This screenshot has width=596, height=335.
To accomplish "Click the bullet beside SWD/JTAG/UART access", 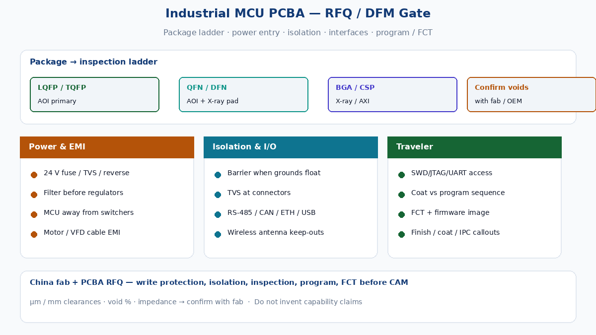I will tap(401, 175).
